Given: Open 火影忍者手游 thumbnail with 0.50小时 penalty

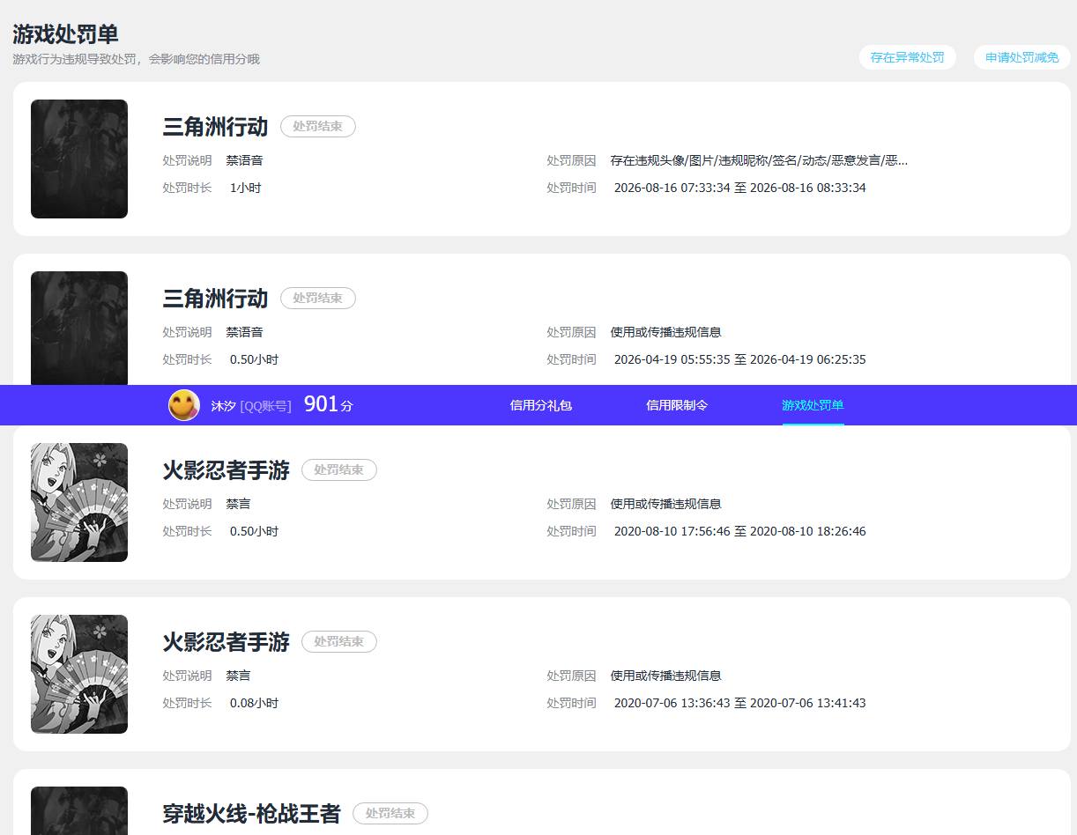Looking at the screenshot, I should [79, 502].
